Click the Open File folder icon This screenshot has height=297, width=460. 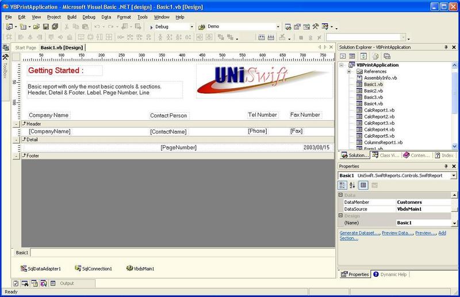(36, 26)
